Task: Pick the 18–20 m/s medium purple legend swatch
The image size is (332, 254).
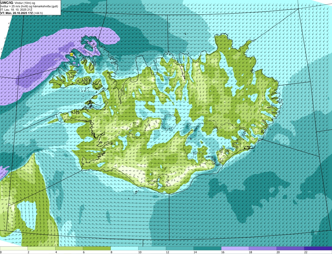Action: click(263, 248)
